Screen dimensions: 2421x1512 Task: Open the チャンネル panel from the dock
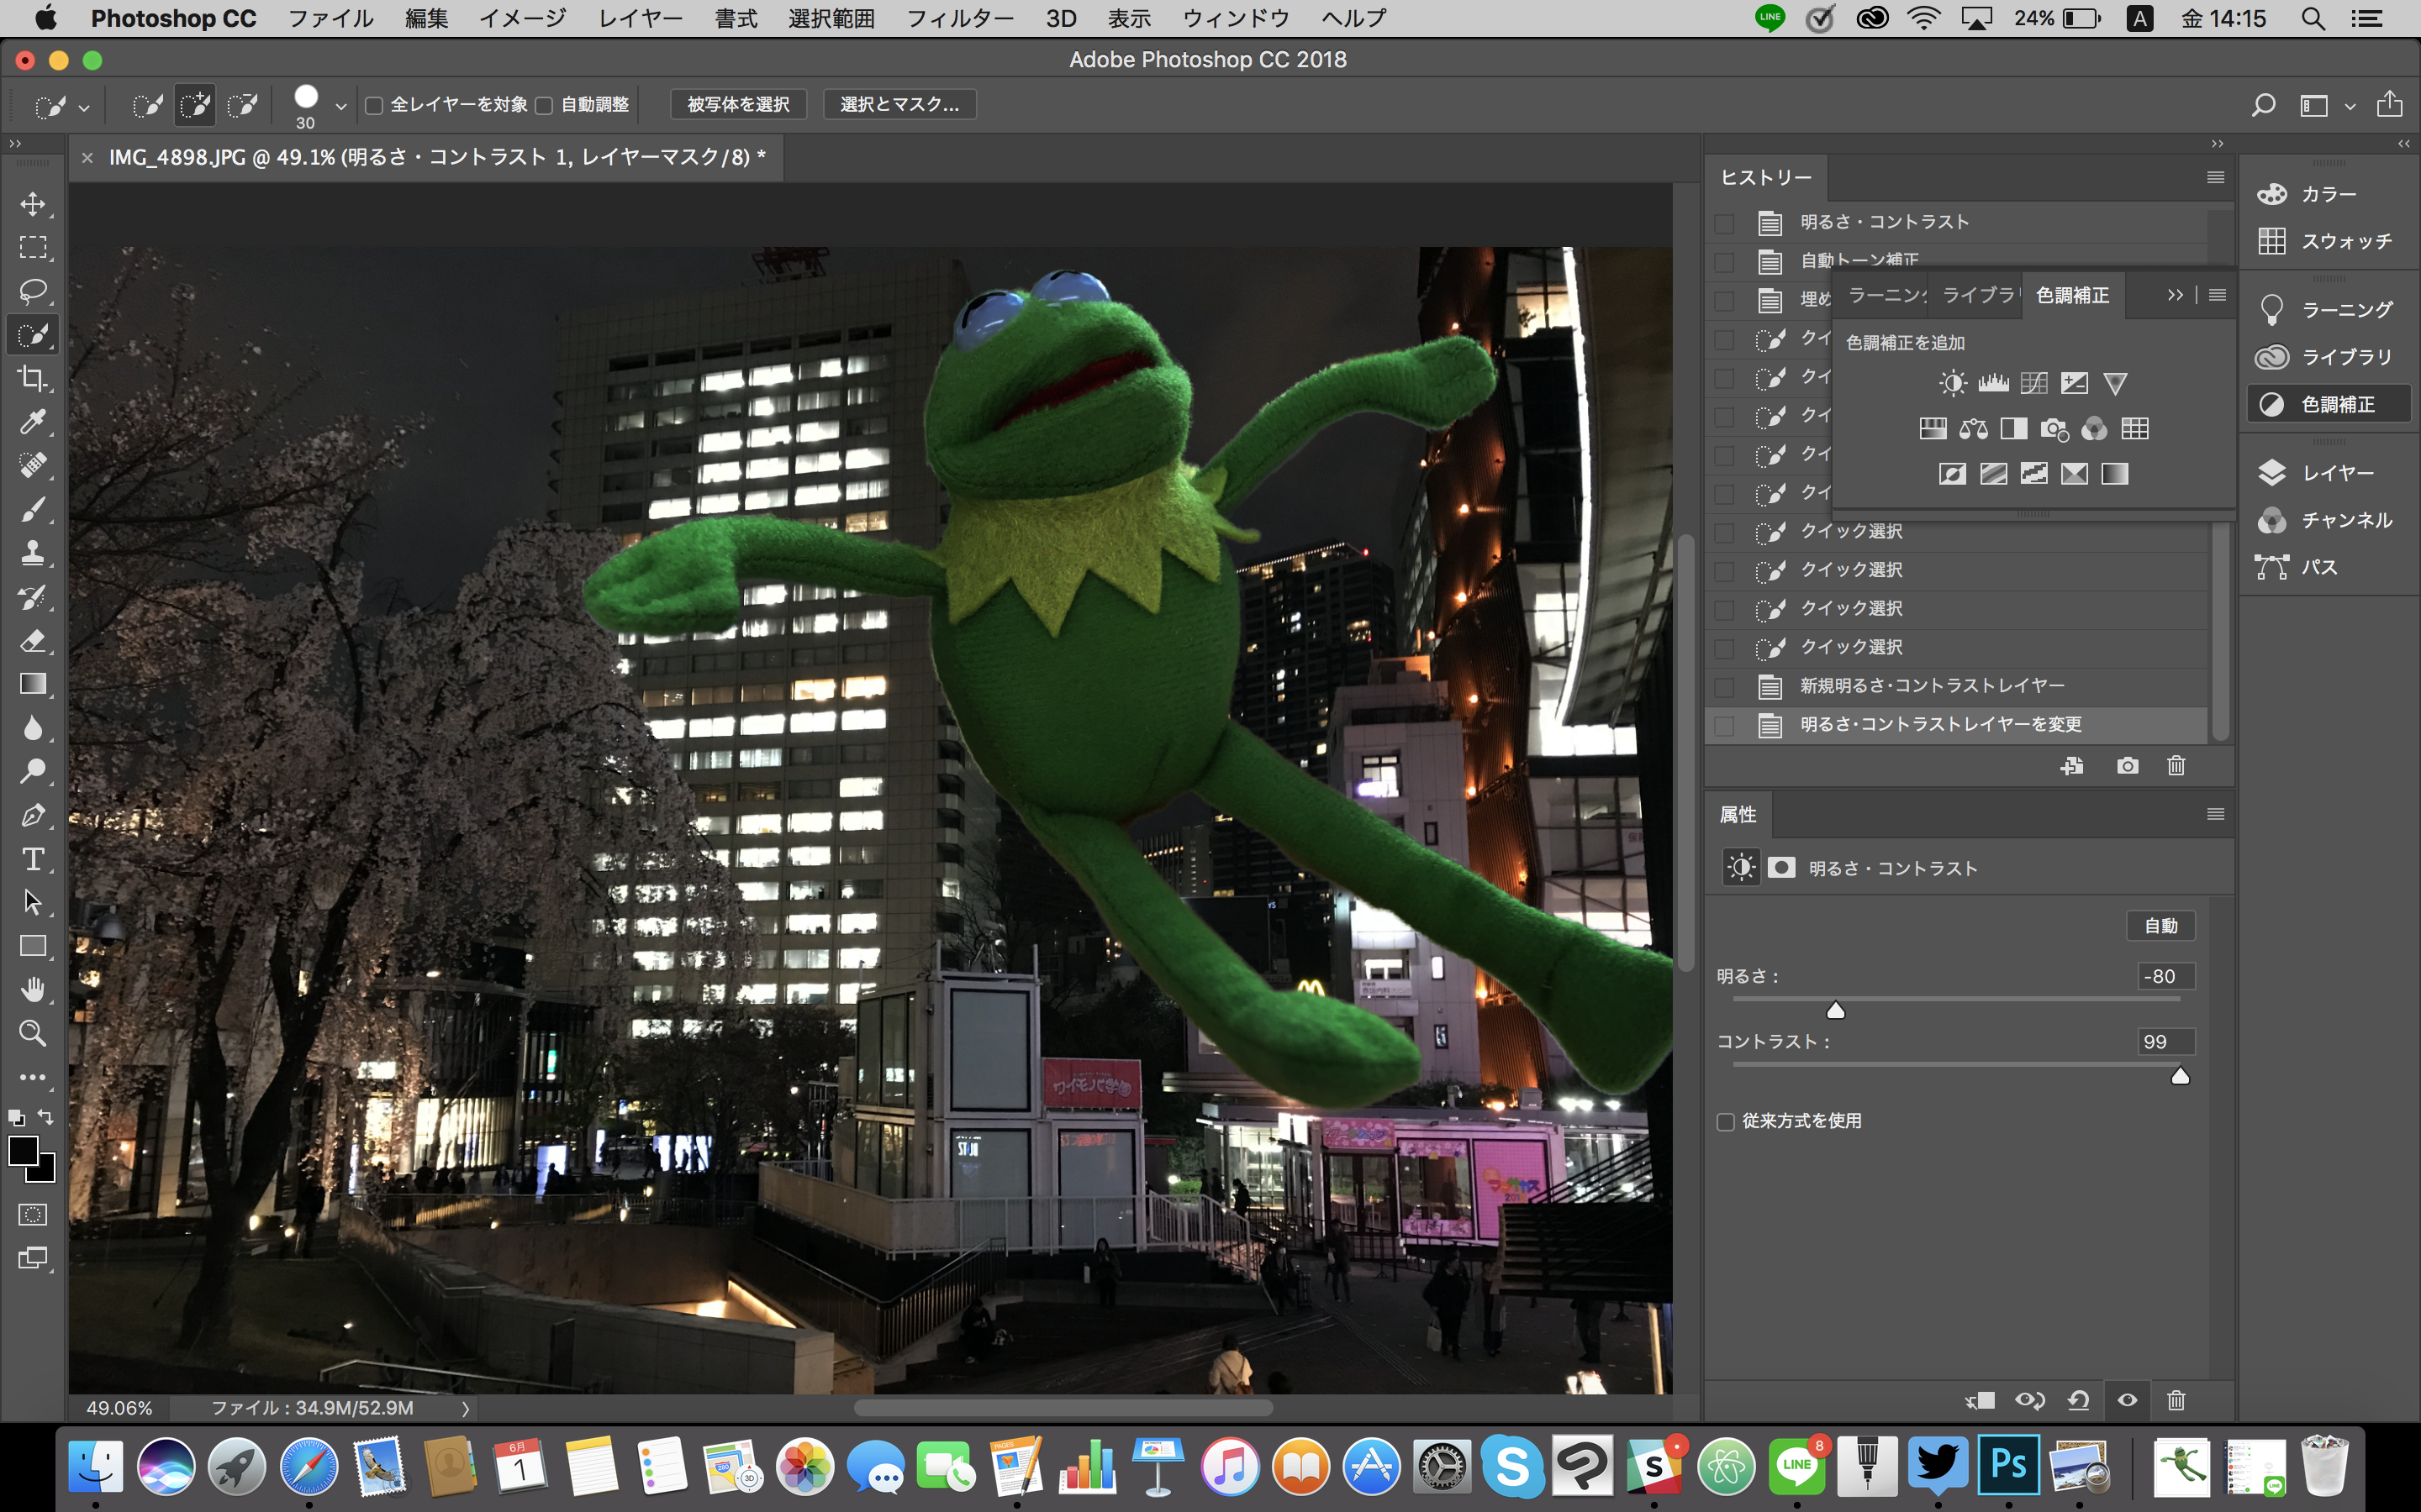click(x=2329, y=520)
